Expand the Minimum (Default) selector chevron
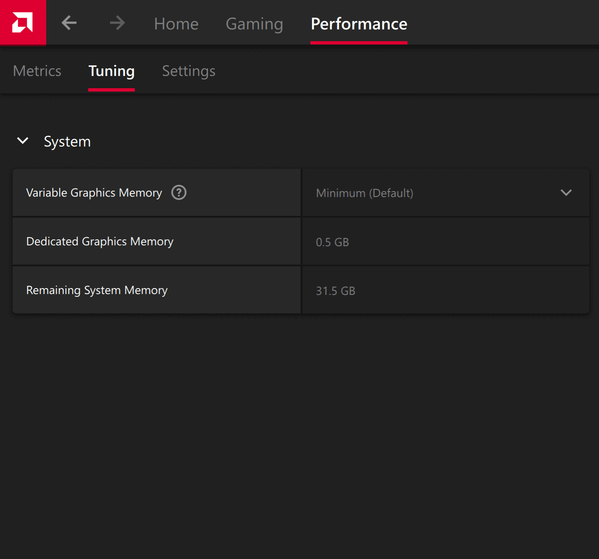This screenshot has height=559, width=599. tap(566, 193)
